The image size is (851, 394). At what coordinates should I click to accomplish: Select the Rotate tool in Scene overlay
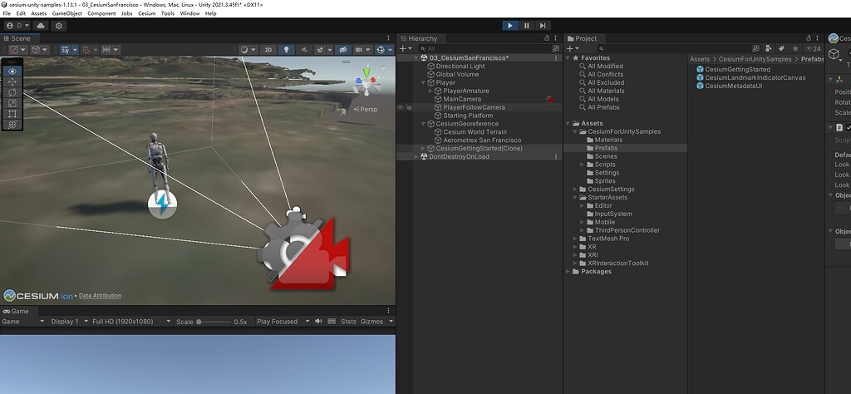[x=12, y=92]
